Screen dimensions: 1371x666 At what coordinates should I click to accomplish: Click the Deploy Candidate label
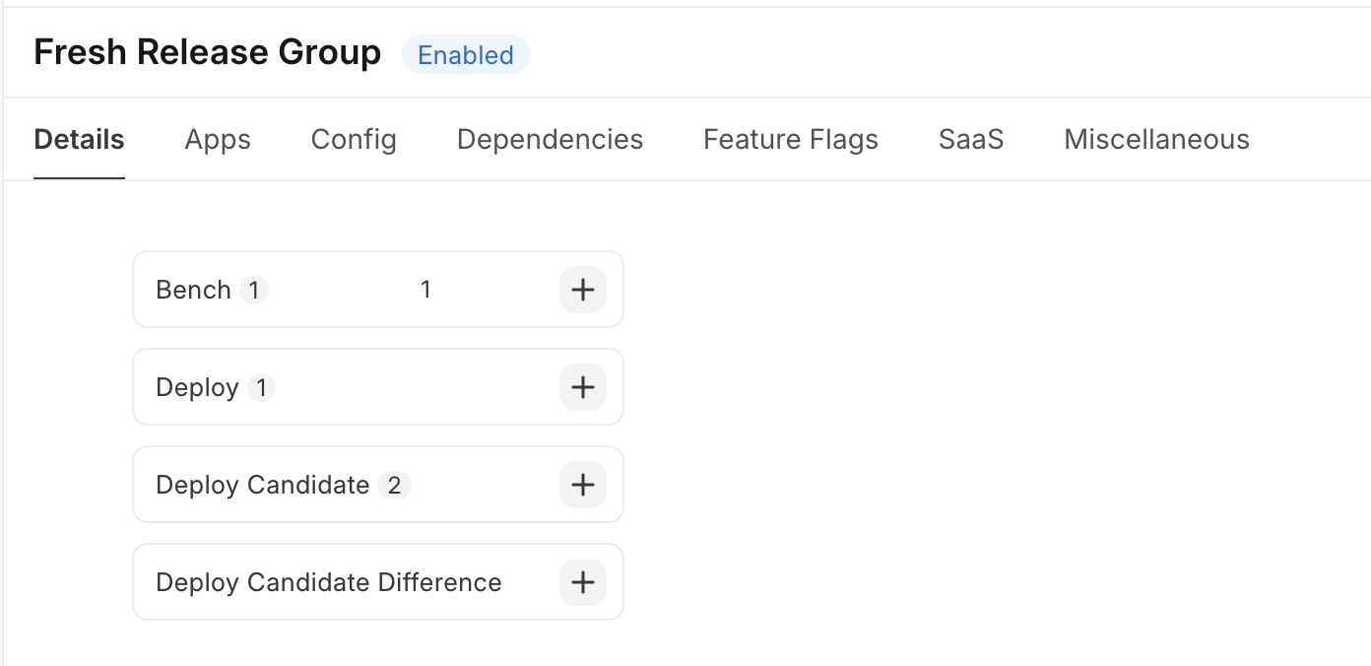(262, 485)
